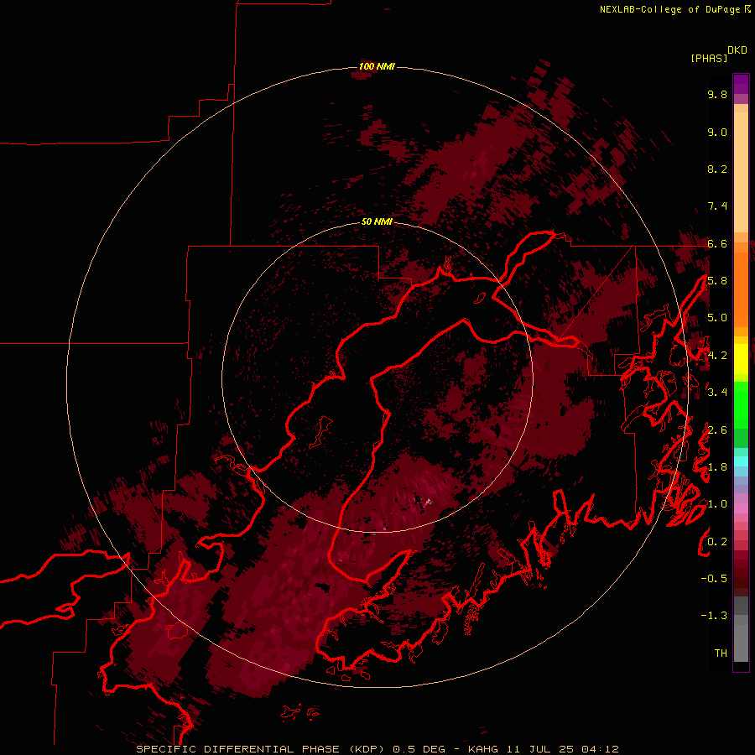Viewport: 755px width, 755px height.
Task: Click the bright green segment of the color bar
Action: coord(741,404)
